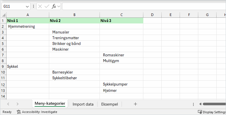Open the Eksempel sheet tab
The width and height of the screenshot is (226, 115).
[x=110, y=104]
